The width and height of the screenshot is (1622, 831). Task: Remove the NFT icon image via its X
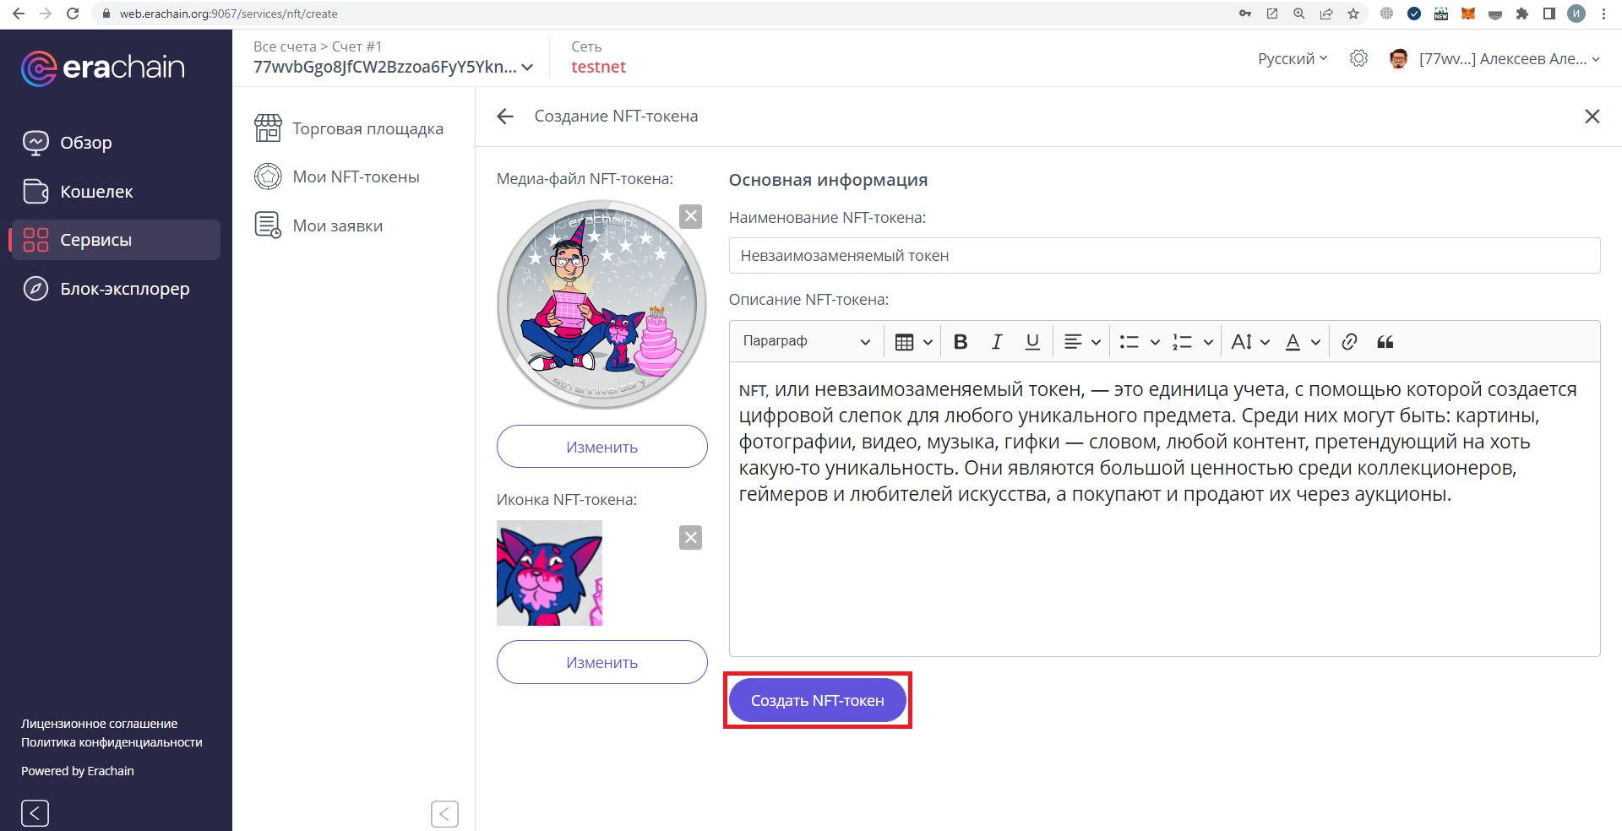pos(691,536)
